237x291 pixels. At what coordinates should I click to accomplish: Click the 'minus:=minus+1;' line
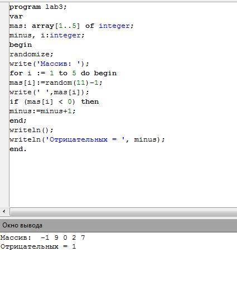[42, 111]
